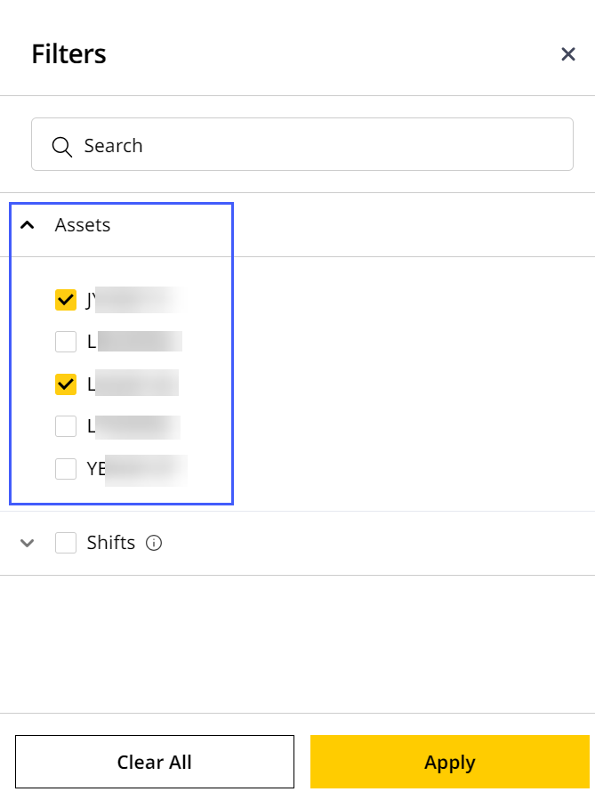Click the Filters panel heading

[69, 54]
